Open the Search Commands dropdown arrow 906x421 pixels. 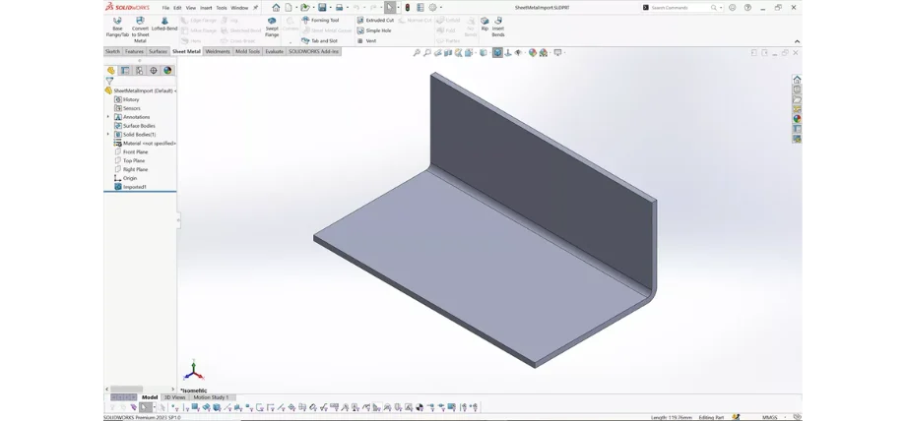tap(721, 8)
